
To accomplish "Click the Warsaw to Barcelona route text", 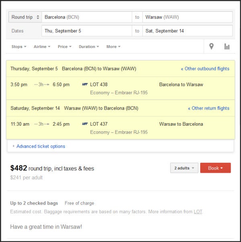I will (x=181, y=124).
